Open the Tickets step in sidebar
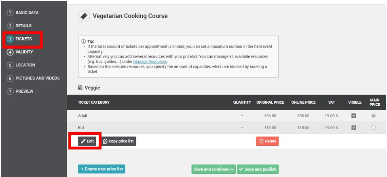 (x=23, y=39)
